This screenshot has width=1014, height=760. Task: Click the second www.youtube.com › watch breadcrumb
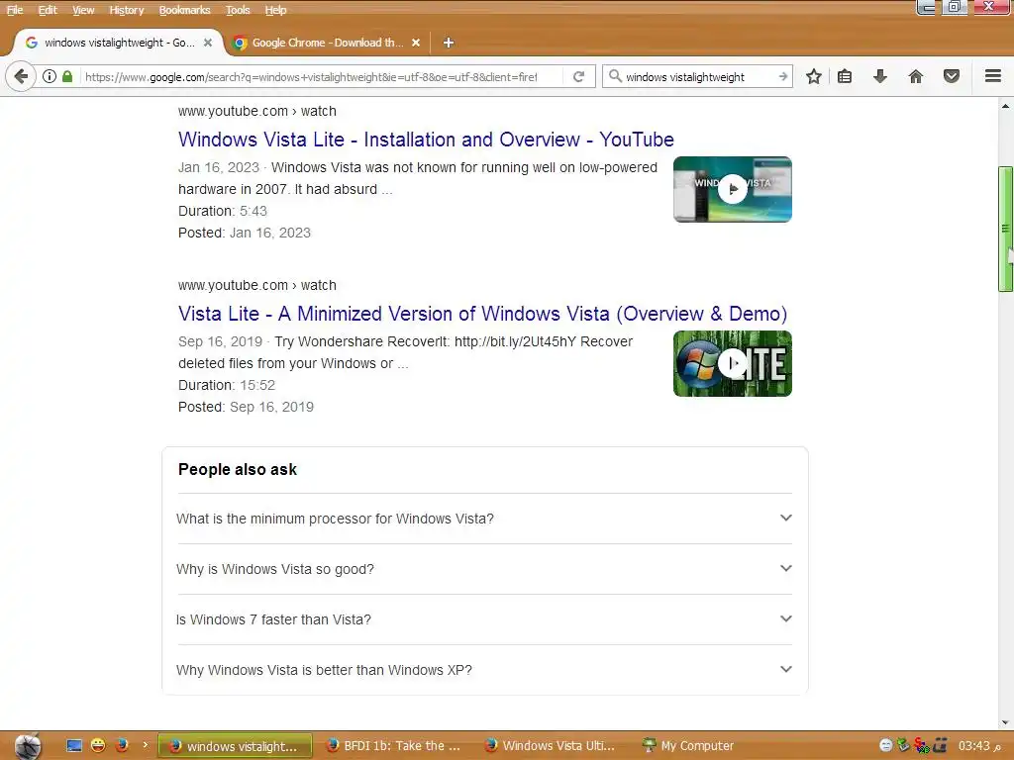click(256, 285)
